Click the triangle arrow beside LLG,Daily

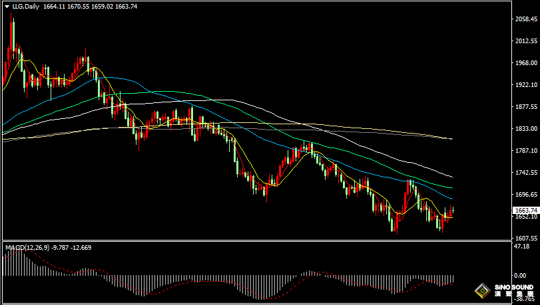[7, 6]
